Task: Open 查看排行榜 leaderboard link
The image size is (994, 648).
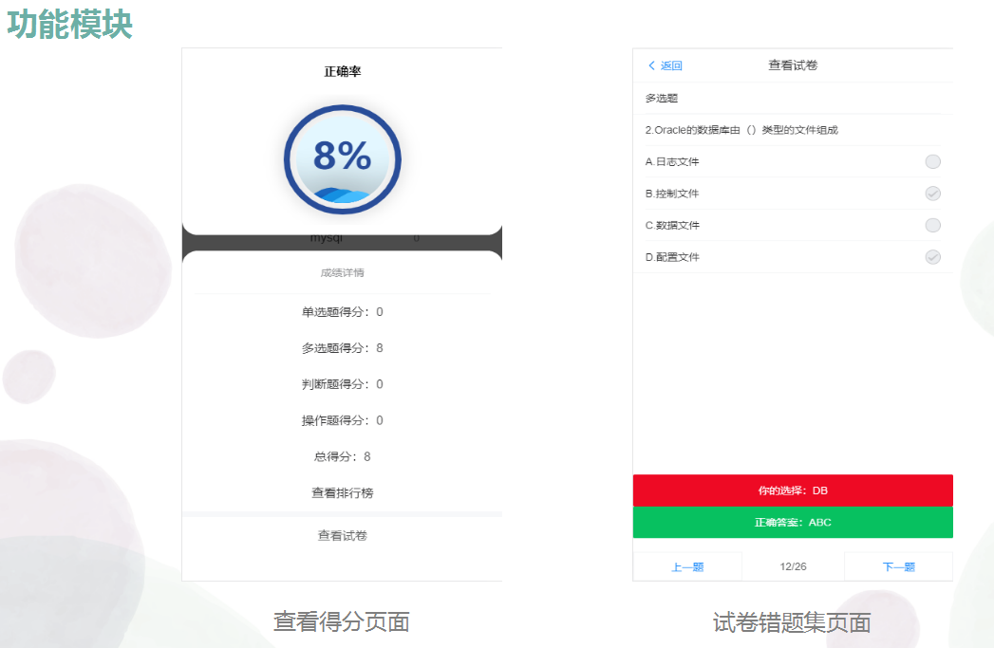Action: [x=342, y=493]
